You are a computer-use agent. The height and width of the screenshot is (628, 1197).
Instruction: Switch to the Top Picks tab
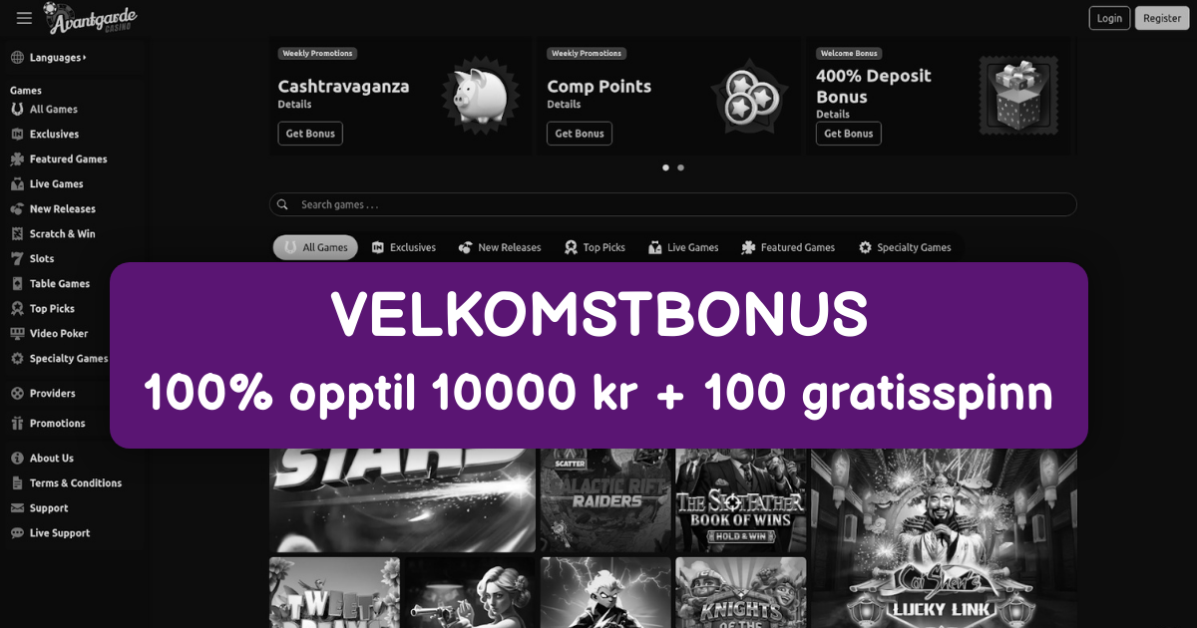pyautogui.click(x=595, y=247)
